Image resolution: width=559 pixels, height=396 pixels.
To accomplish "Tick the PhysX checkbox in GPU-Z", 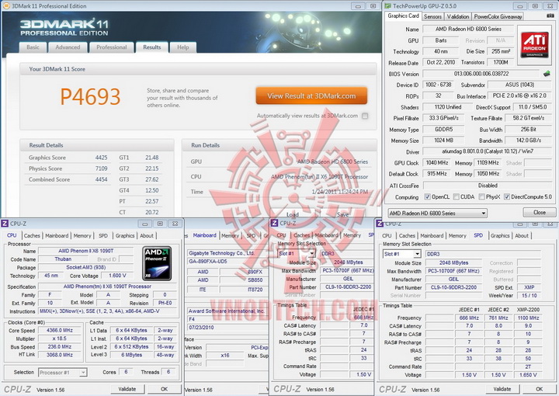I will [481, 196].
